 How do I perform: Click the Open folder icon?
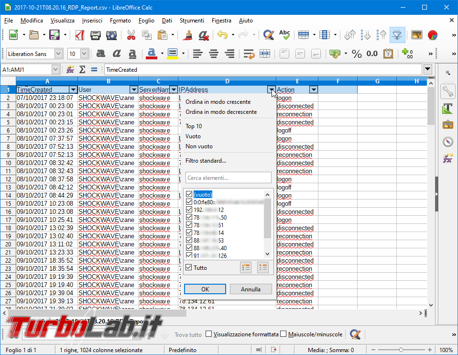(x=34, y=35)
